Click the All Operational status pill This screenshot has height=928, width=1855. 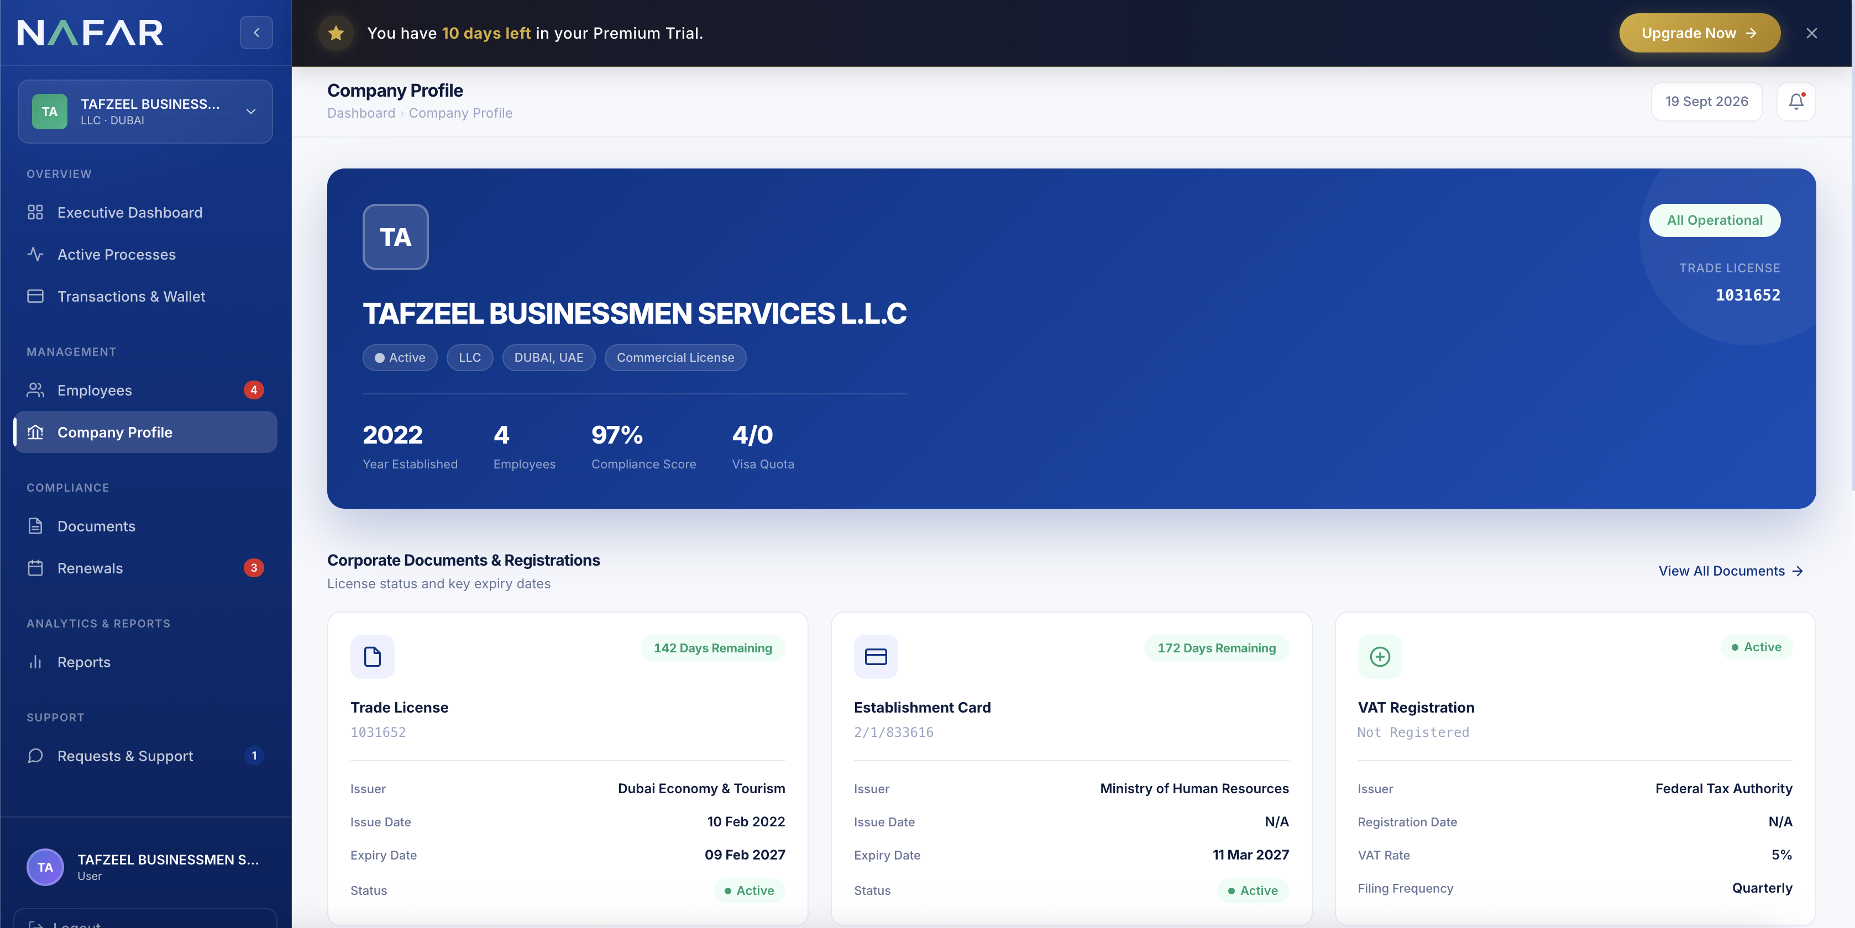(1715, 220)
